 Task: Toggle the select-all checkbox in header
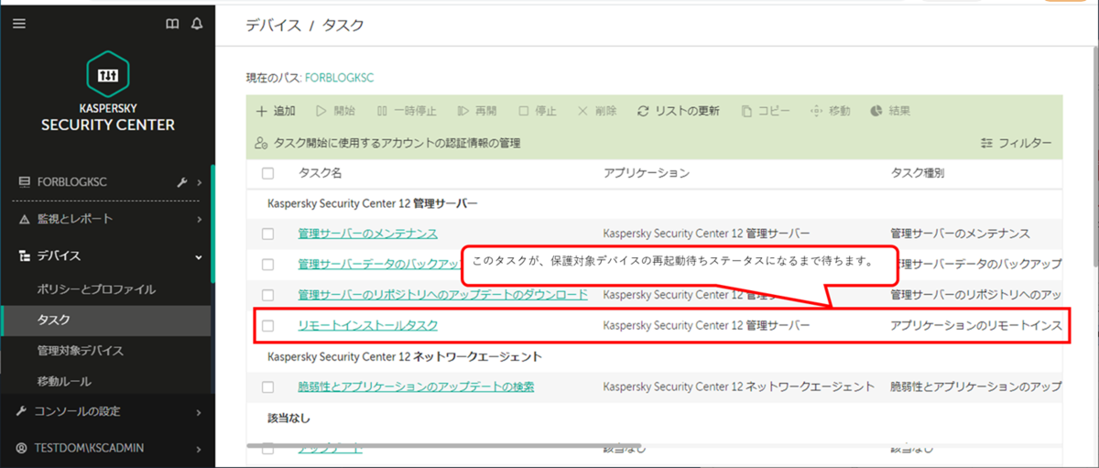click(x=267, y=173)
